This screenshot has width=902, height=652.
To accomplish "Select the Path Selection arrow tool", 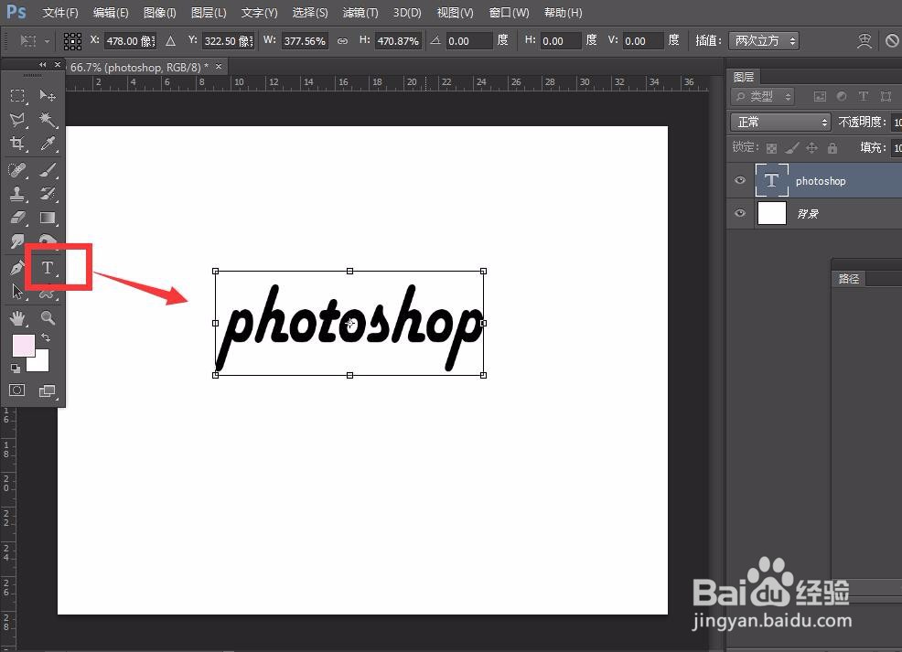I will 17,292.
